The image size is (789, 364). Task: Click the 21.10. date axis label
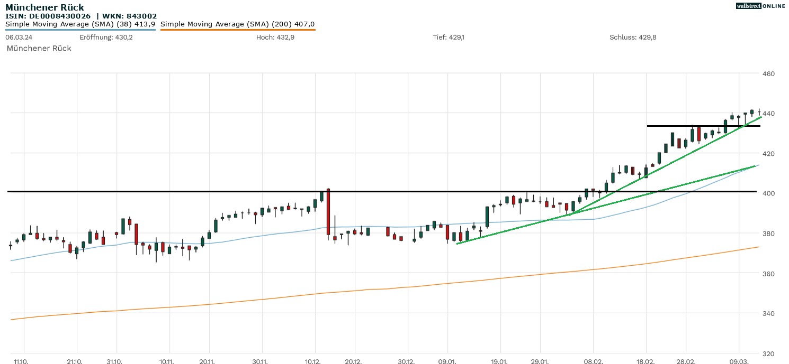[75, 362]
